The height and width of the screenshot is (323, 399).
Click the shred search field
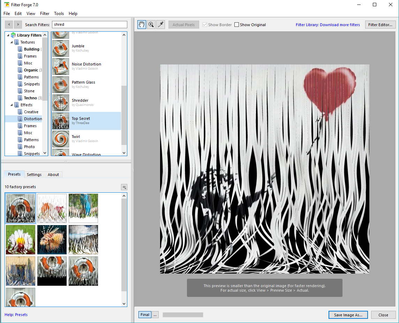click(89, 24)
